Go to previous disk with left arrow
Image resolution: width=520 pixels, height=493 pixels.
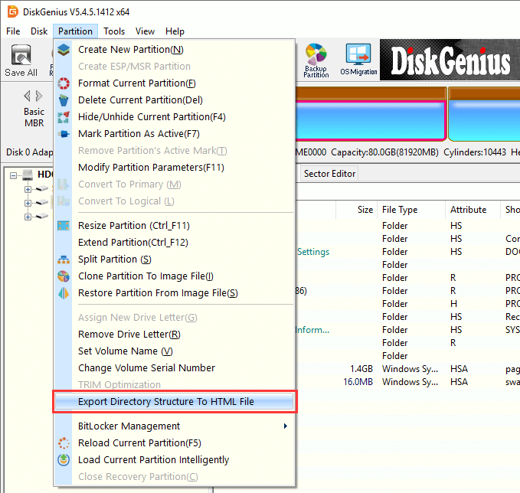pyautogui.click(x=28, y=96)
